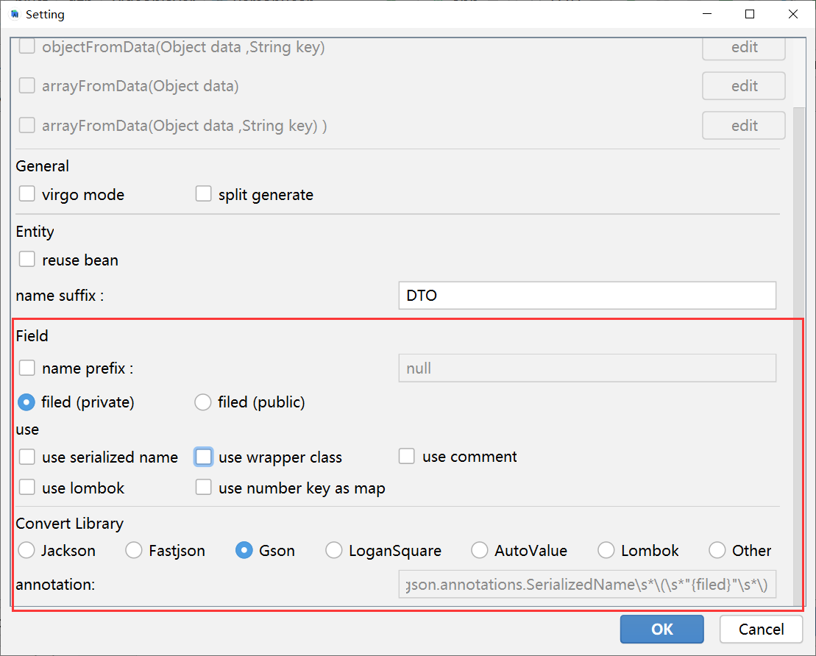Screen dimensions: 816x656
Task: Turn on use lombok
Action: tap(27, 488)
